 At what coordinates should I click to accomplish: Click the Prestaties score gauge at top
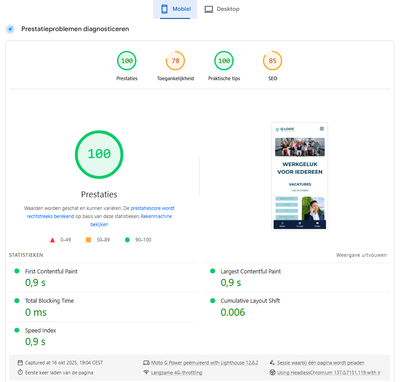click(127, 61)
